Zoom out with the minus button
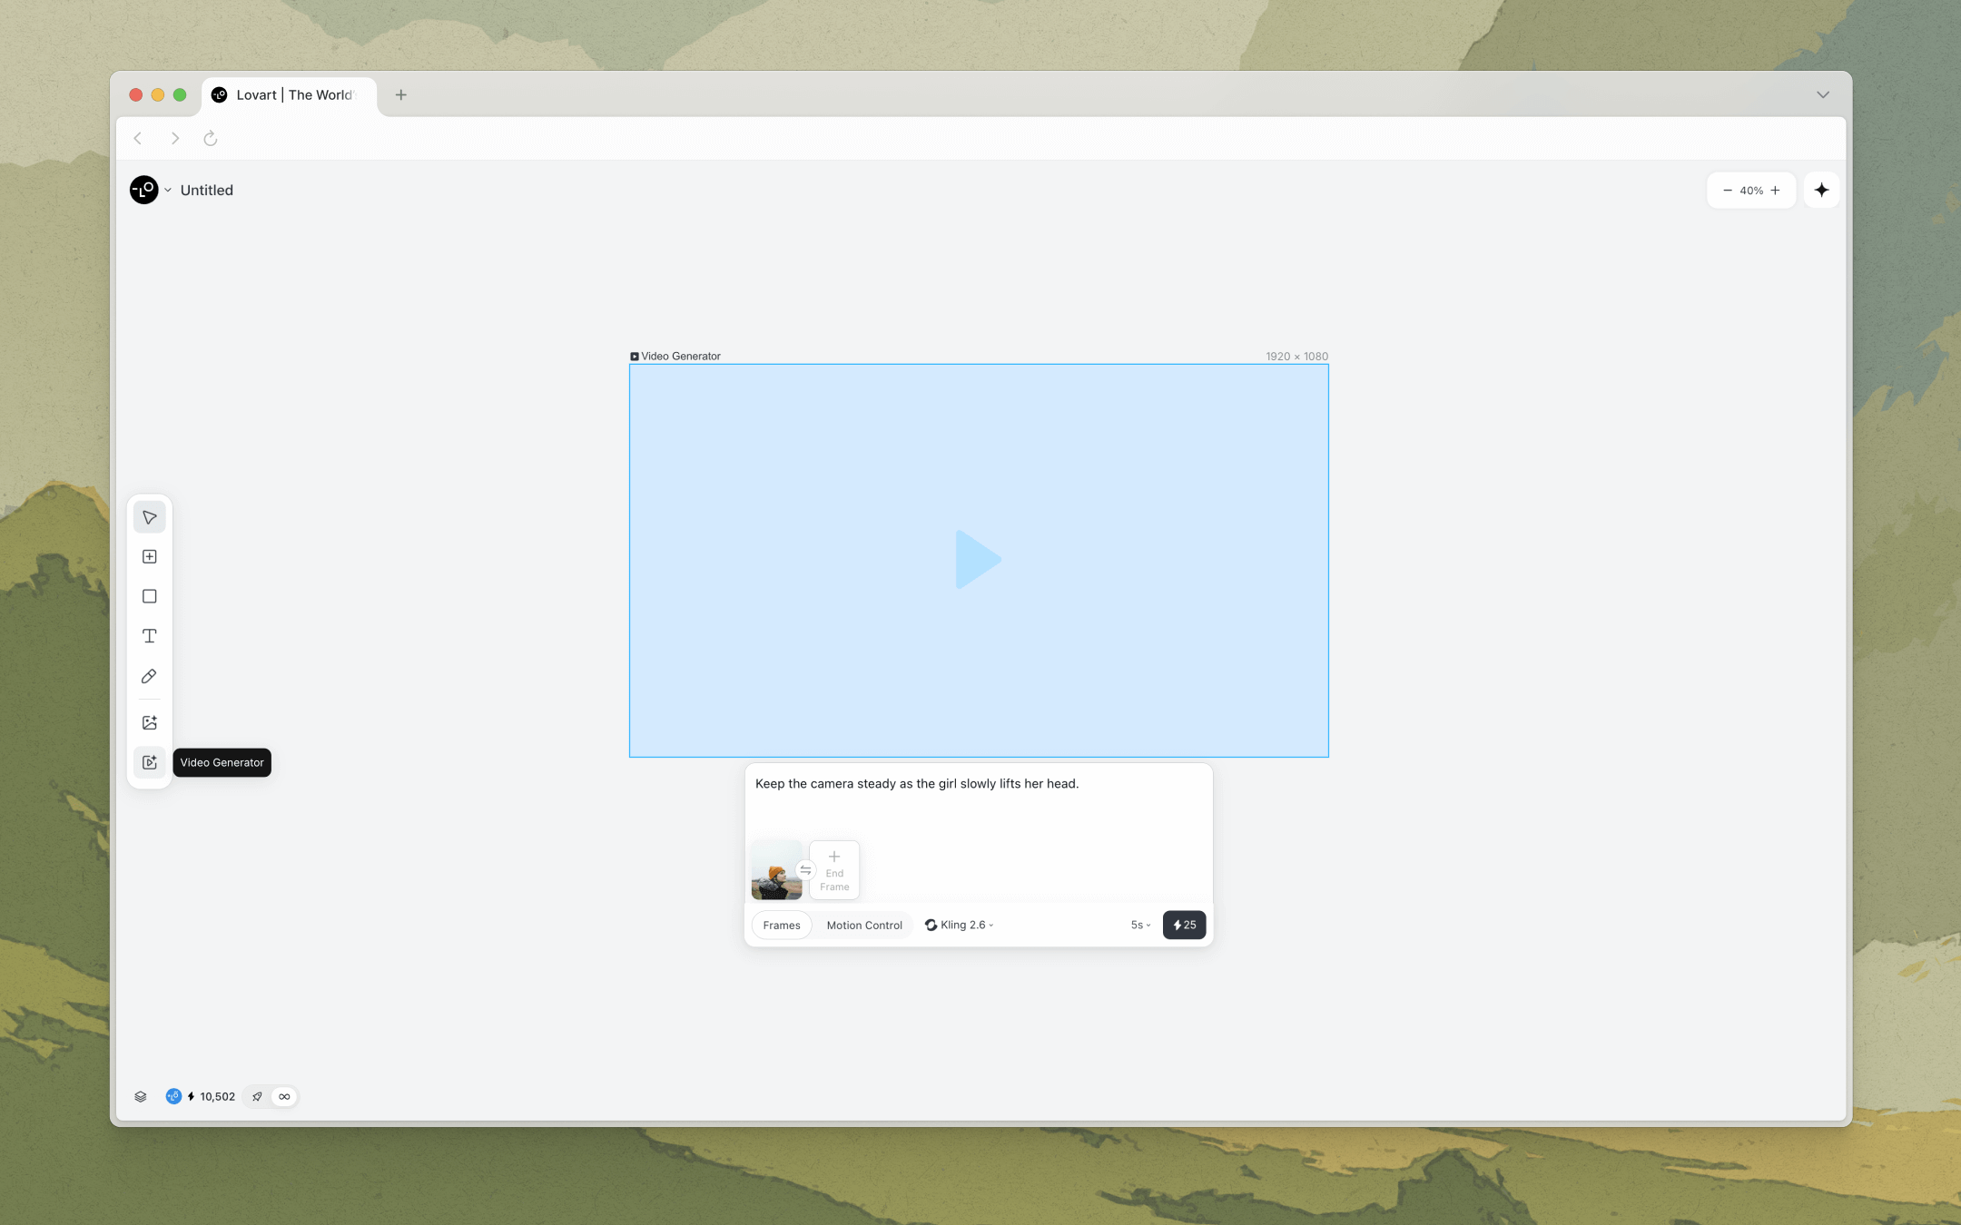 [1727, 191]
